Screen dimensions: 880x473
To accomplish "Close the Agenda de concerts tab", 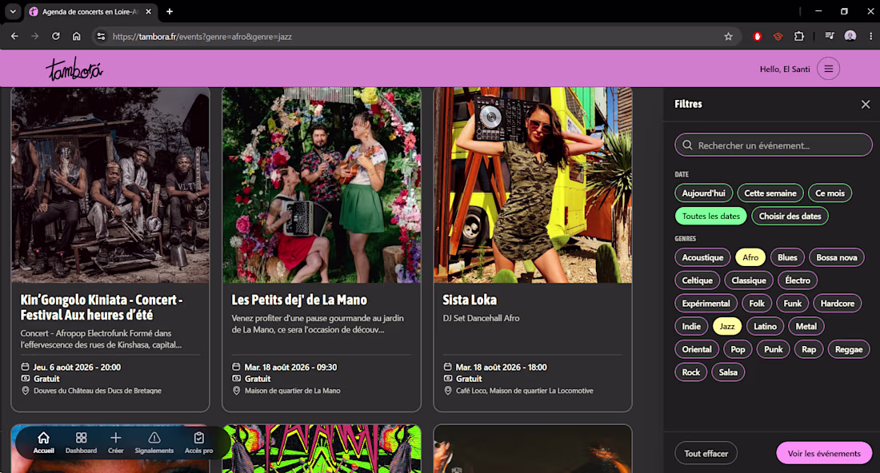I will (x=148, y=12).
